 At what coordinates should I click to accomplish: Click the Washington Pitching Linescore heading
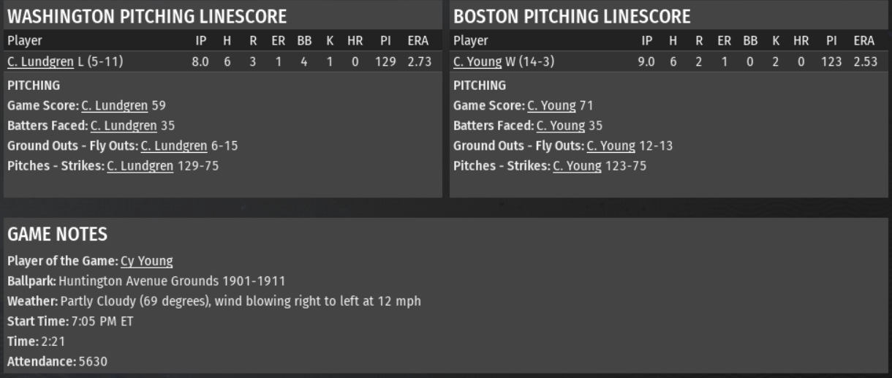[147, 16]
